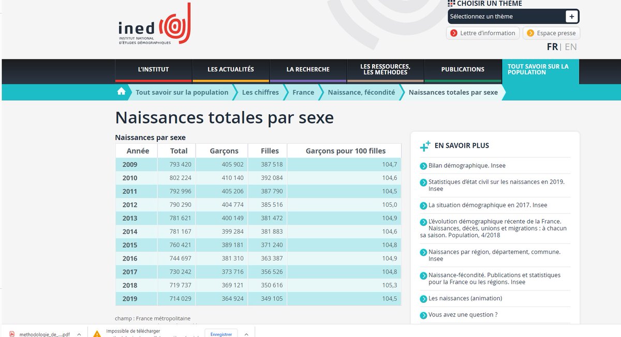Expand options for methodologie PDF download
Image resolution: width=621 pixels, height=337 pixels.
[x=79, y=334]
